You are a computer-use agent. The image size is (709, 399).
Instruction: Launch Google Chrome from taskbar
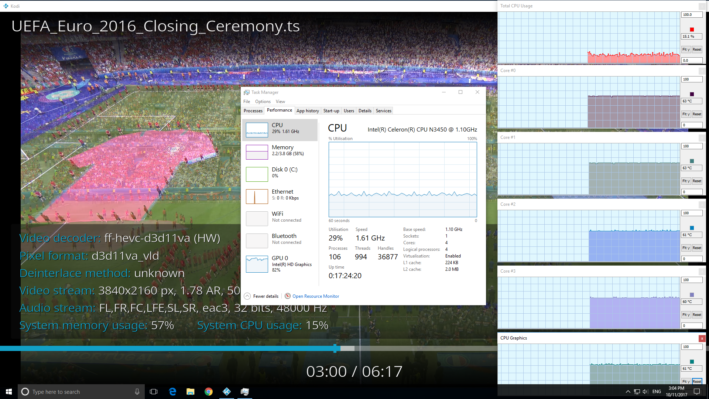tap(209, 392)
